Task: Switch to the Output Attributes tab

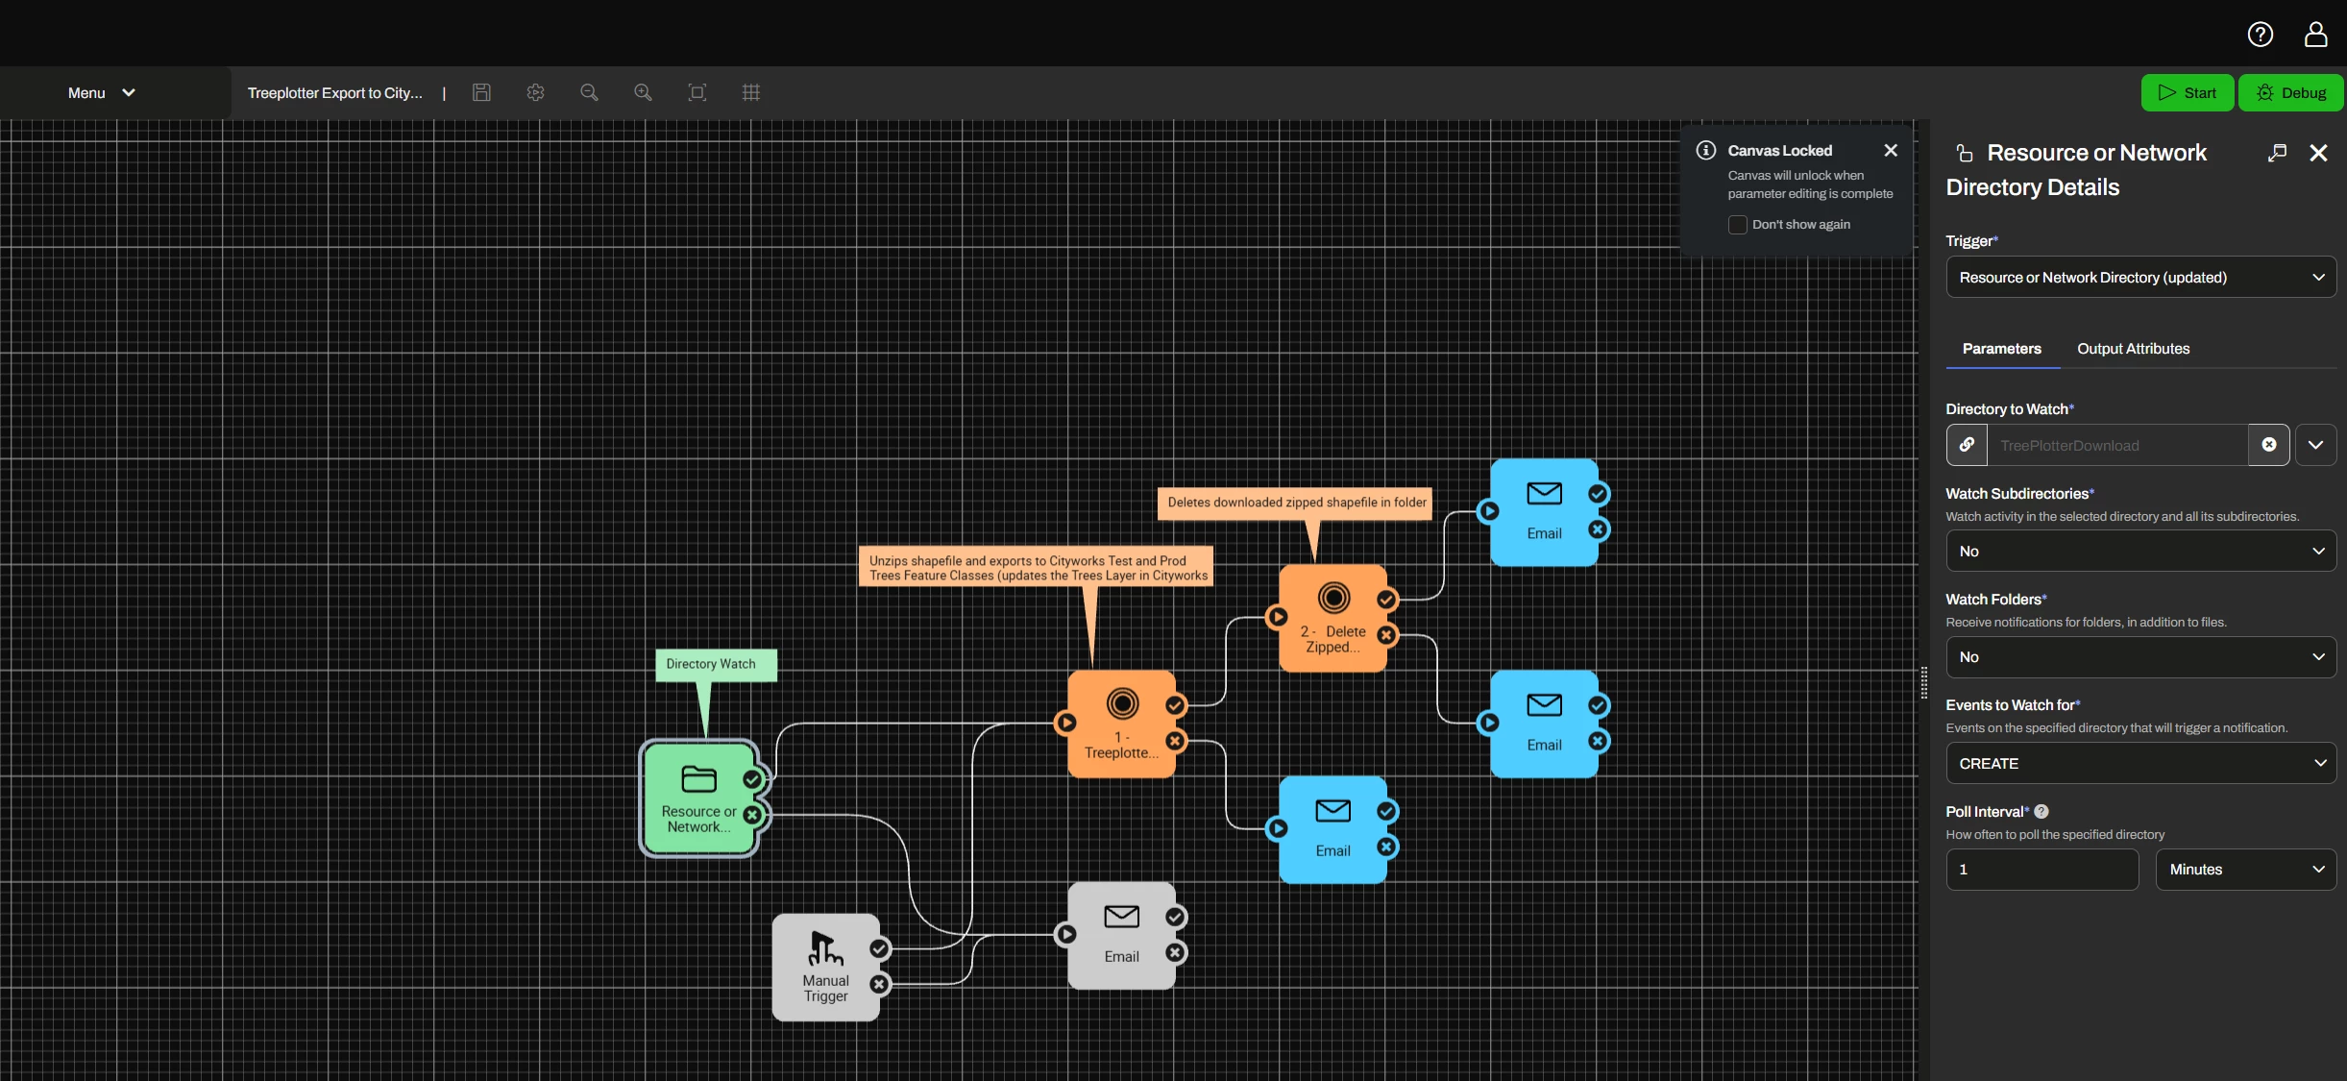Action: click(2133, 349)
